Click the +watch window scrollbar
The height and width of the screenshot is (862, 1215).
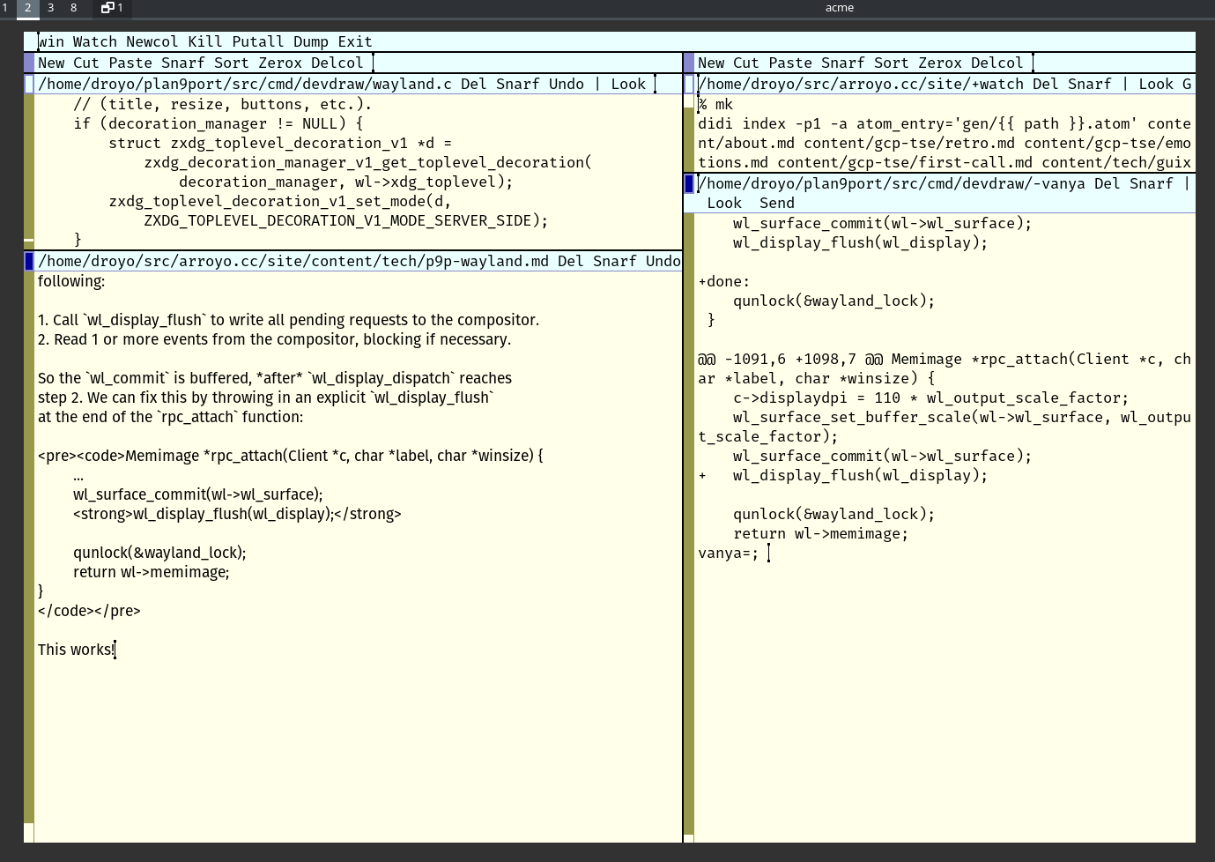tap(689, 133)
